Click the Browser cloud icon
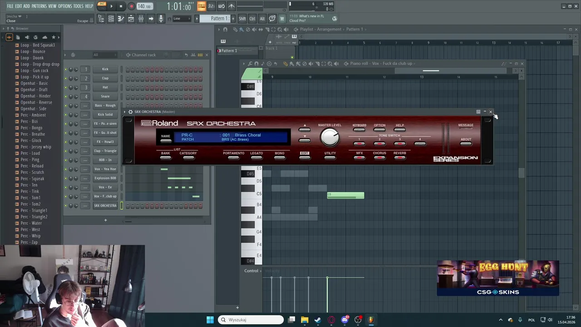Screen dimensions: 581x327 (44, 37)
